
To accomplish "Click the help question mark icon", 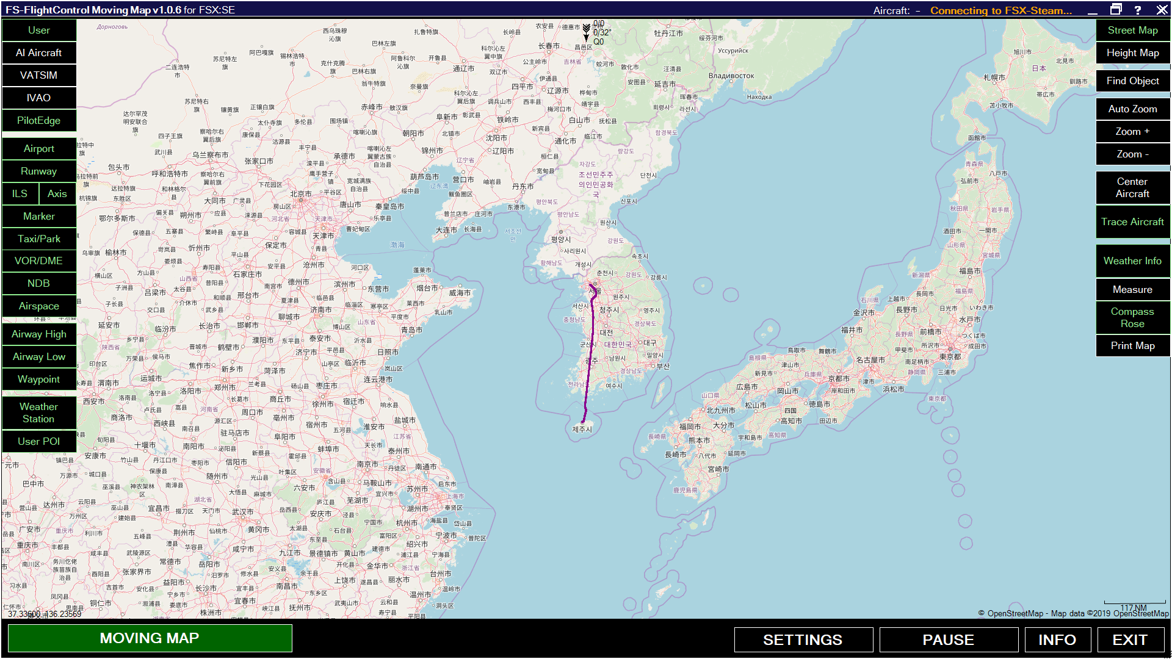I will 1138,10.
